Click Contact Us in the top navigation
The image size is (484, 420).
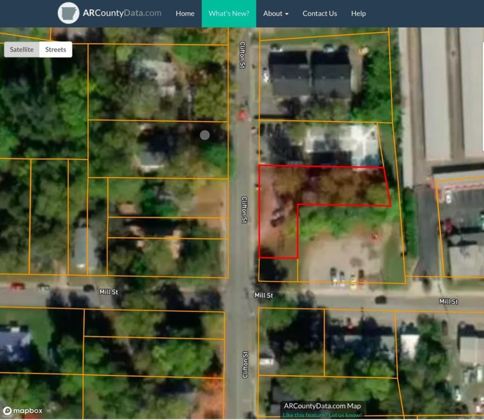[x=319, y=13]
